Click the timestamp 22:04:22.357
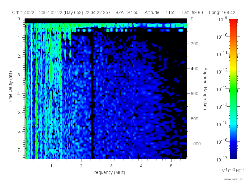Image resolution: width=249 pixels, height=187 pixels. pos(97,12)
